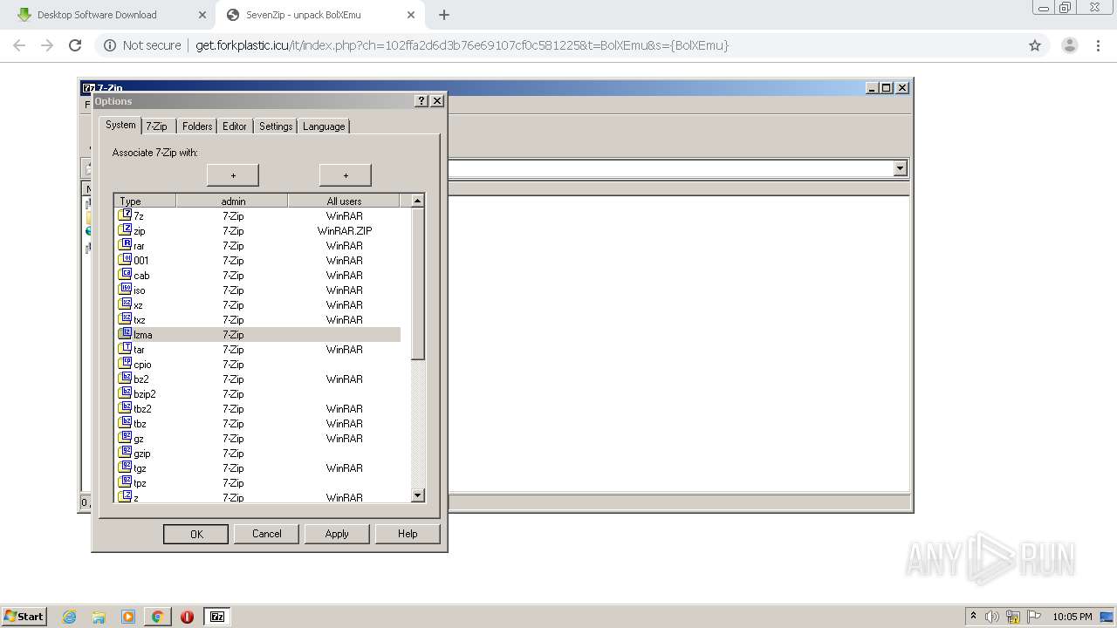Click Cancel in Options dialog
This screenshot has width=1117, height=628.
pyautogui.click(x=267, y=534)
